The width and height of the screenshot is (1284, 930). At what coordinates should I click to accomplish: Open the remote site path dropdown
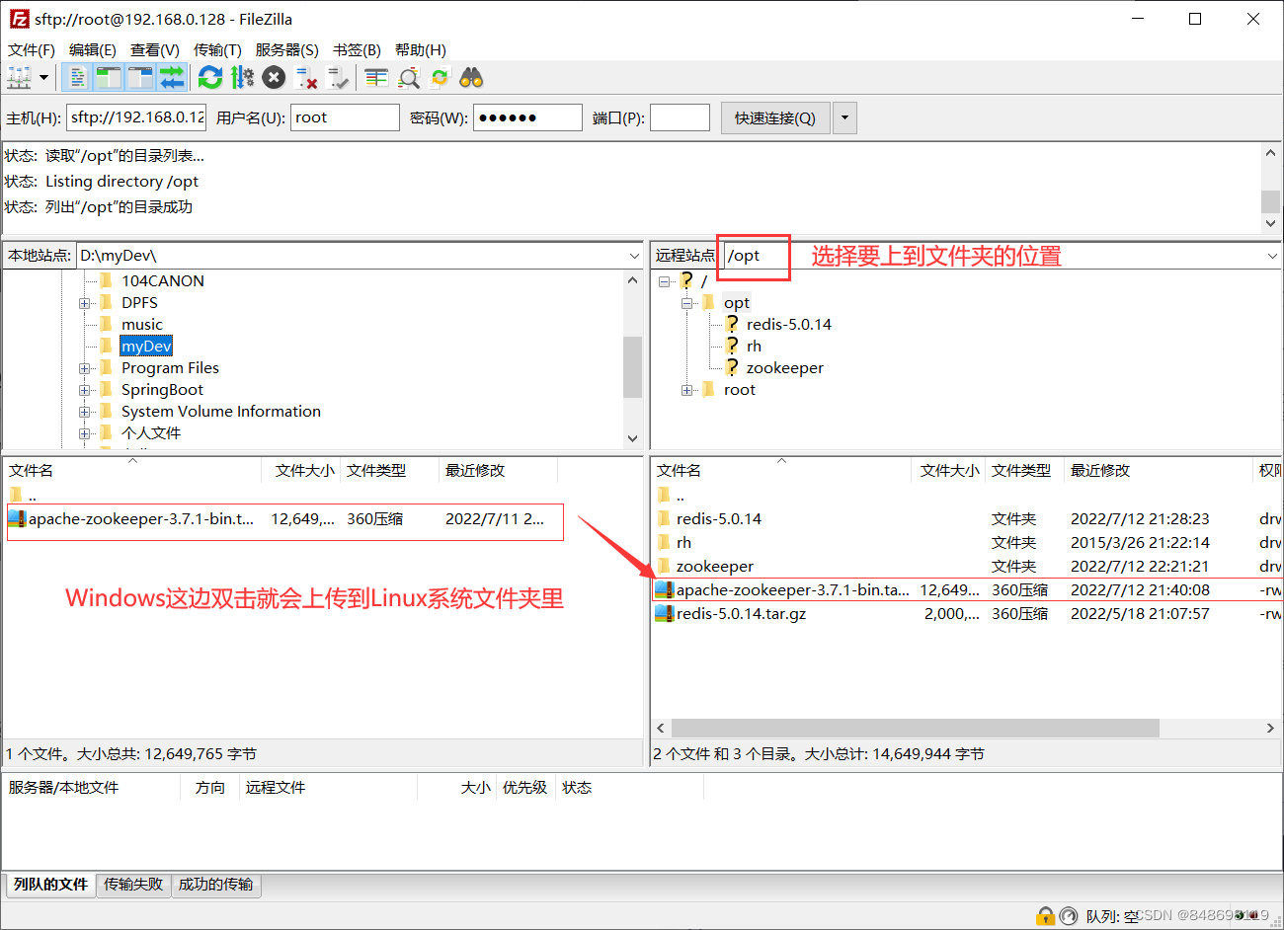pos(1272,256)
